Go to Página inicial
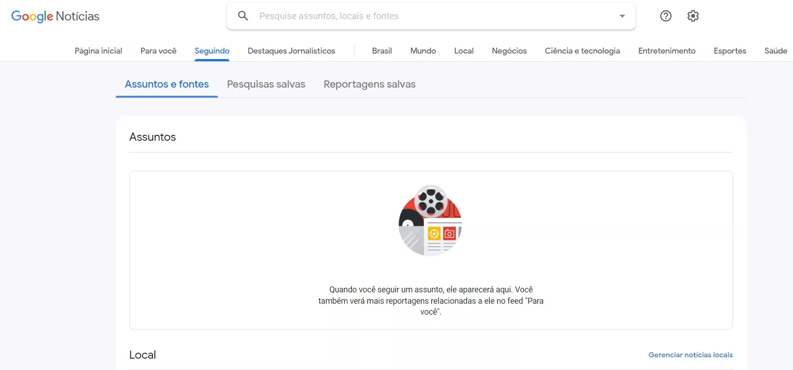The height and width of the screenshot is (370, 793). [x=99, y=51]
